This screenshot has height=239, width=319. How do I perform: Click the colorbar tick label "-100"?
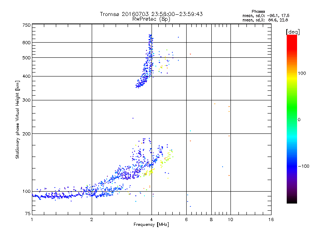coord(303,166)
